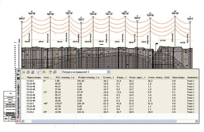Click the 'U ниж. пояса., т/см2' column header
Image resolution: width=204 pixels, height=132 pixels.
click(159, 78)
